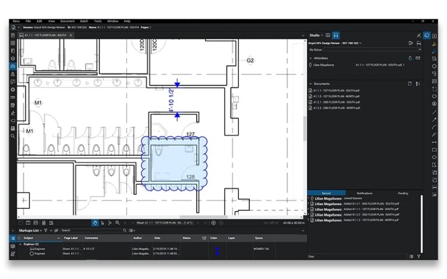Image resolution: width=447 pixels, height=279 pixels.
Task: Open the Revu menu
Action: tap(16, 21)
